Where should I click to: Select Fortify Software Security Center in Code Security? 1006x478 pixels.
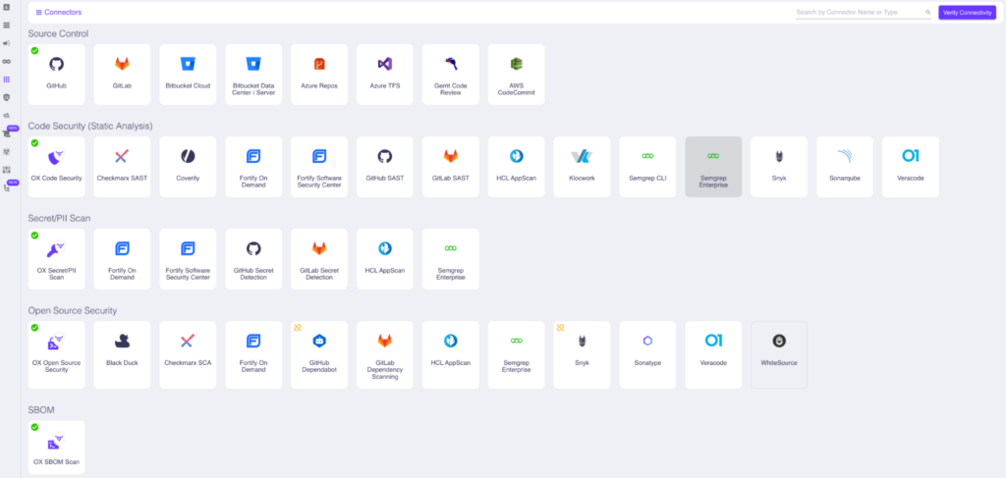pos(319,167)
